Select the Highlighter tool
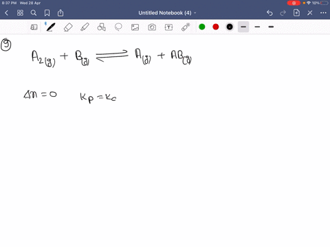The height and width of the screenshot is (247, 330). tap(85, 27)
